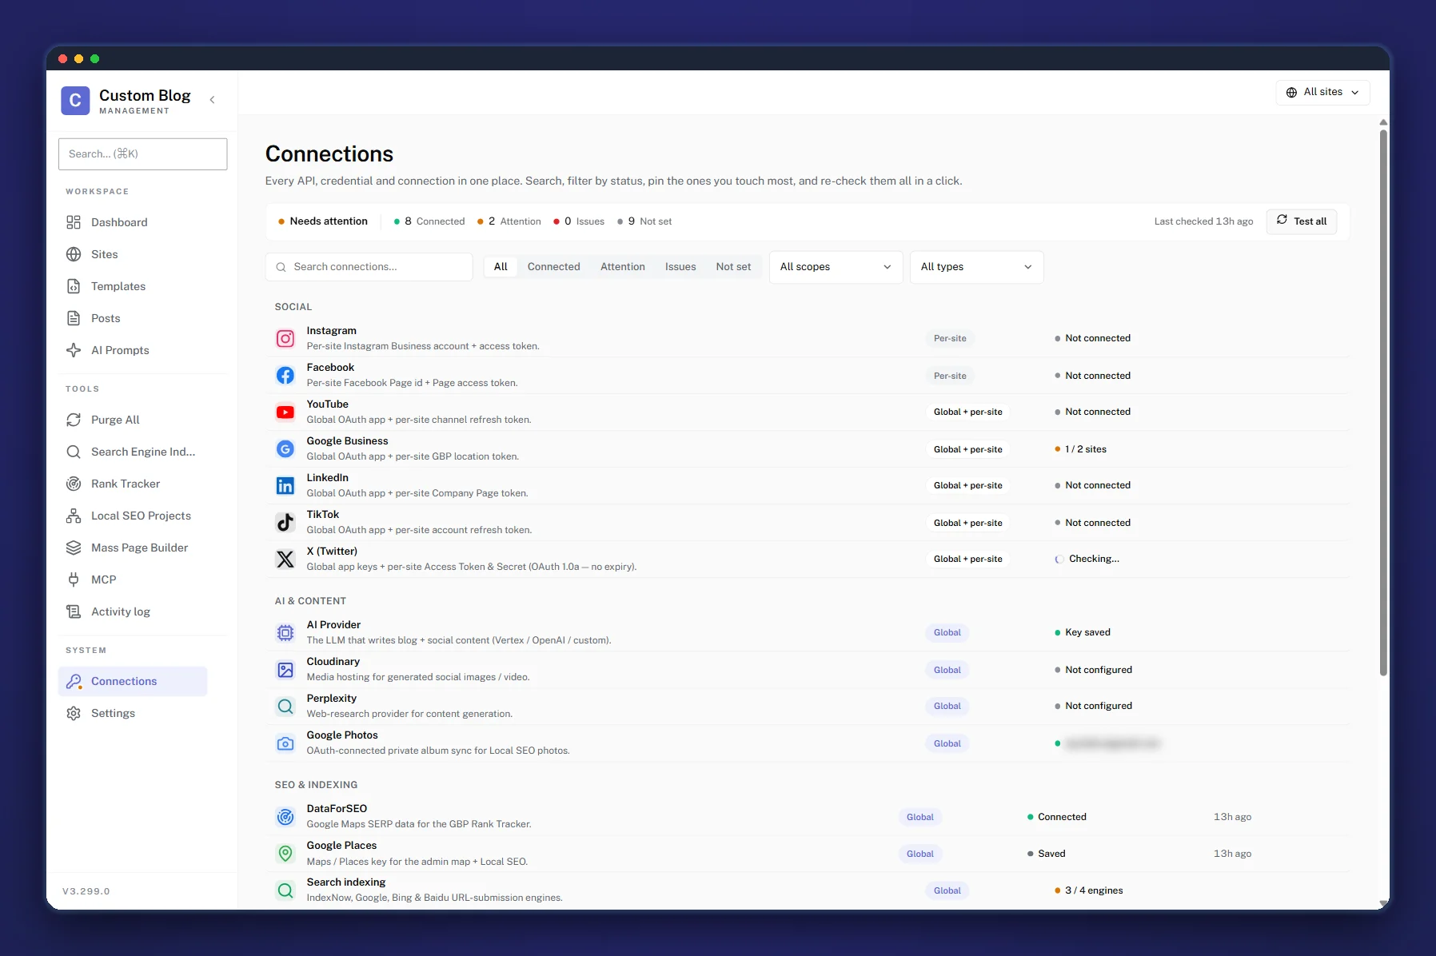Click the LinkedIn connection icon

point(285,485)
